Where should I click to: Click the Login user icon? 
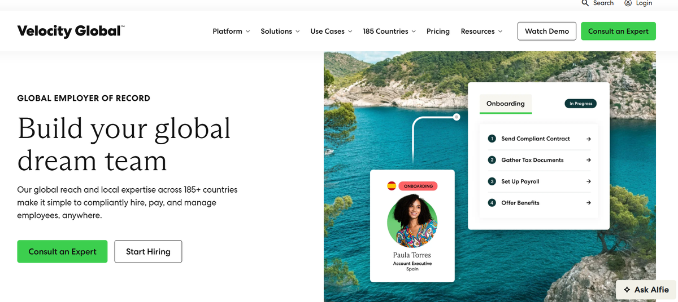628,3
